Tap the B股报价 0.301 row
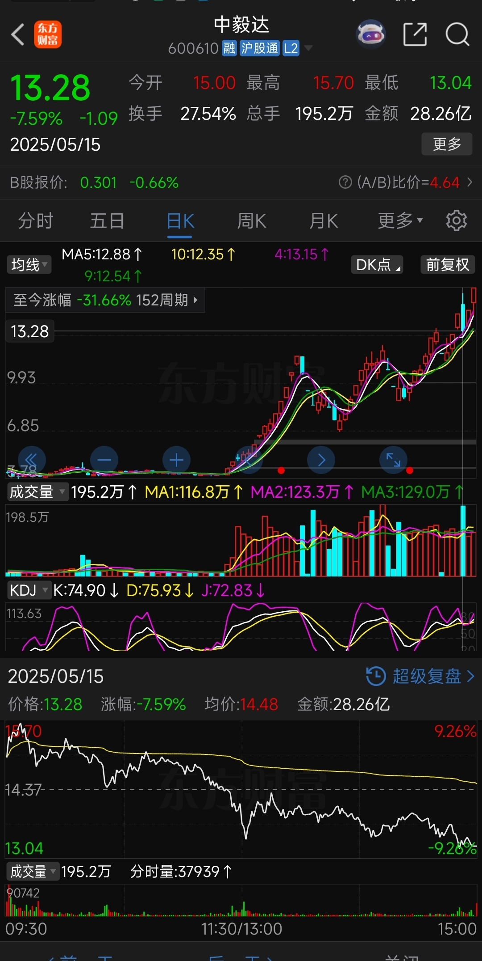482x961 pixels. click(x=94, y=182)
